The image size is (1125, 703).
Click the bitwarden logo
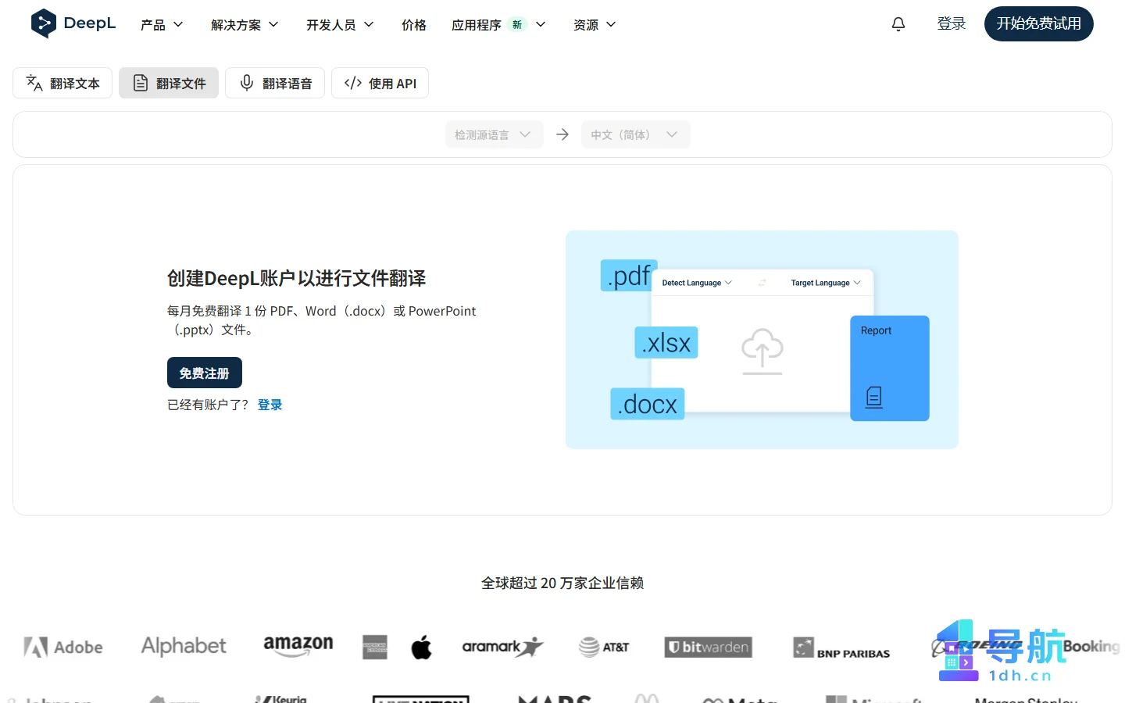pos(709,647)
